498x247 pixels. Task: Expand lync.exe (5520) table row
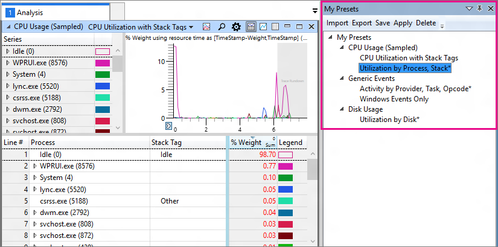click(35, 189)
